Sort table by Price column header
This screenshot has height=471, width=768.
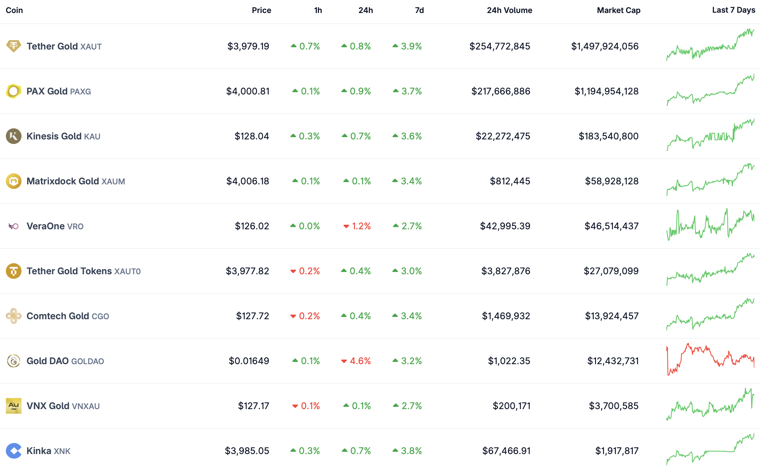(261, 10)
